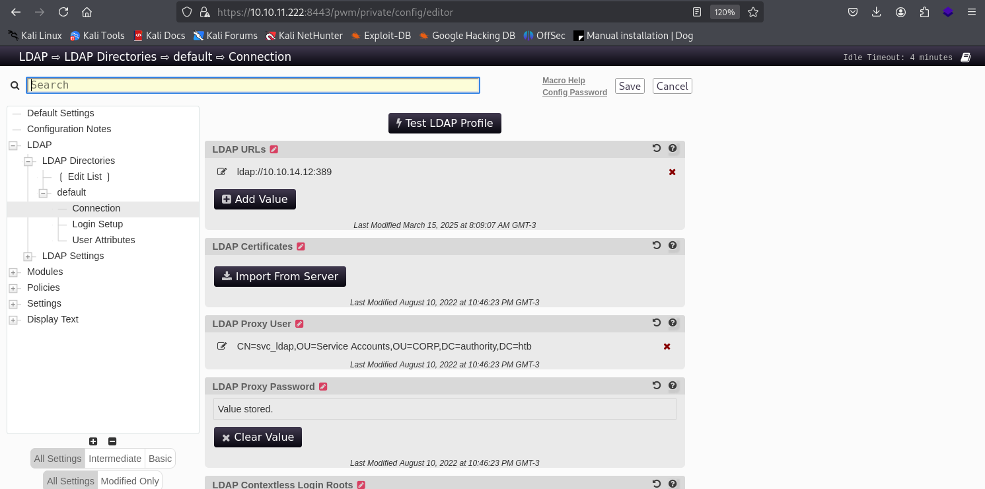This screenshot has height=489, width=985.
Task: Click Clear Value for proxy password
Action: (x=258, y=437)
